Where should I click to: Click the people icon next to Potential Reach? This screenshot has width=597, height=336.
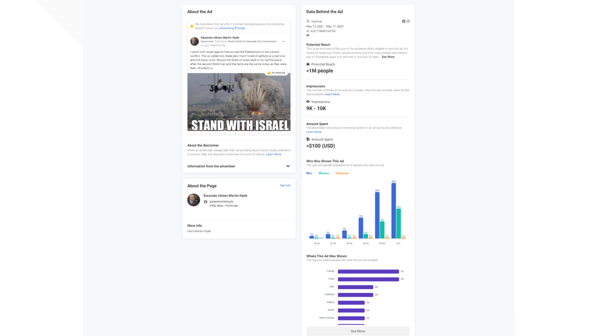pyautogui.click(x=308, y=64)
